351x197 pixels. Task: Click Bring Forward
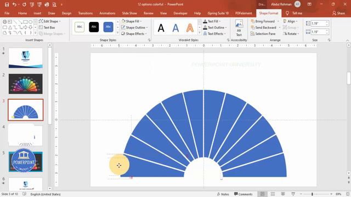pyautogui.click(x=263, y=21)
